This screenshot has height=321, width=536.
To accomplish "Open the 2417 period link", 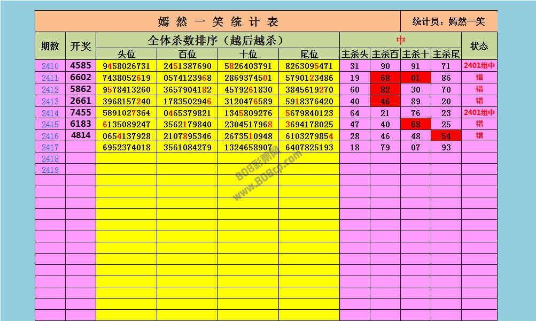I will coord(50,147).
